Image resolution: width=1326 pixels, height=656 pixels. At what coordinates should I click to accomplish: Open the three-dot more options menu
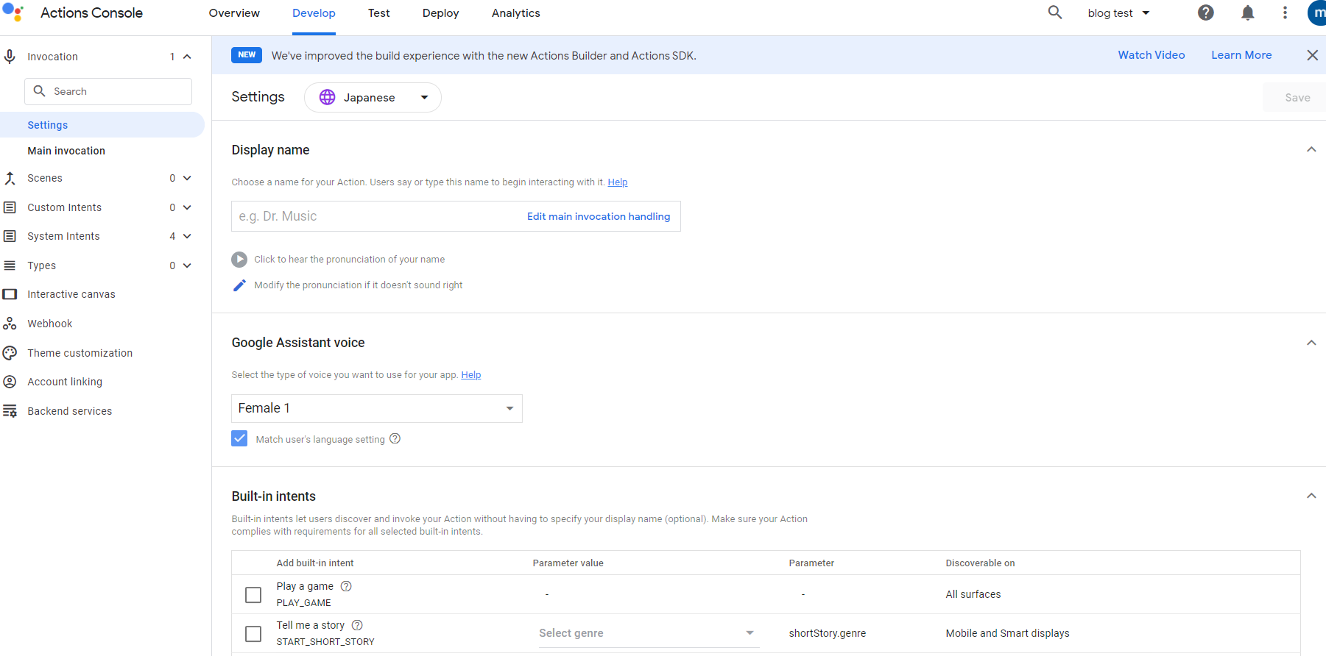coord(1286,13)
